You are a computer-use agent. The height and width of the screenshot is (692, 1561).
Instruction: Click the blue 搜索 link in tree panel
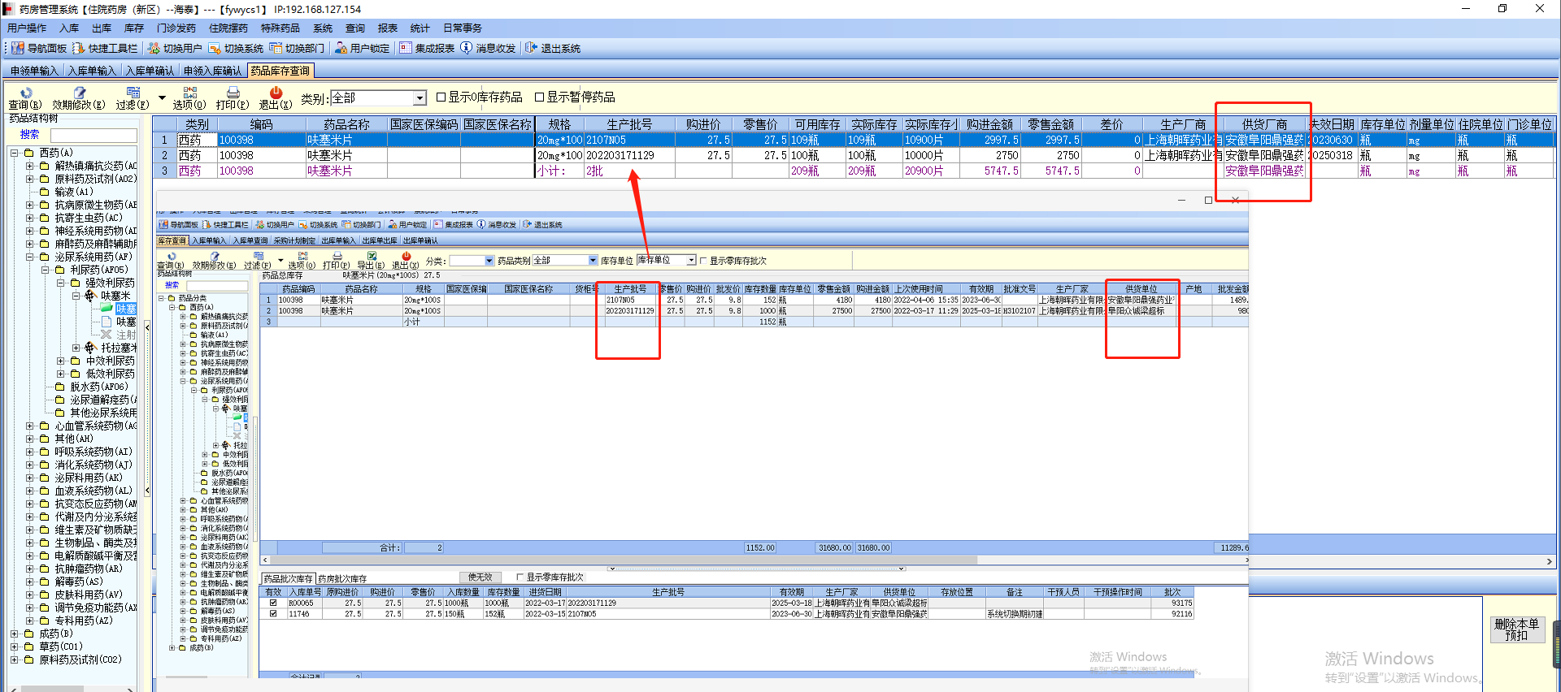tap(29, 135)
